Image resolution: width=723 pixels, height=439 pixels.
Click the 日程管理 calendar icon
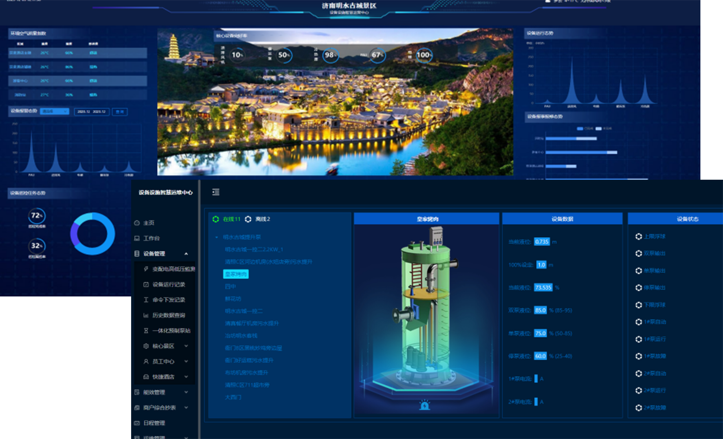[x=137, y=423]
